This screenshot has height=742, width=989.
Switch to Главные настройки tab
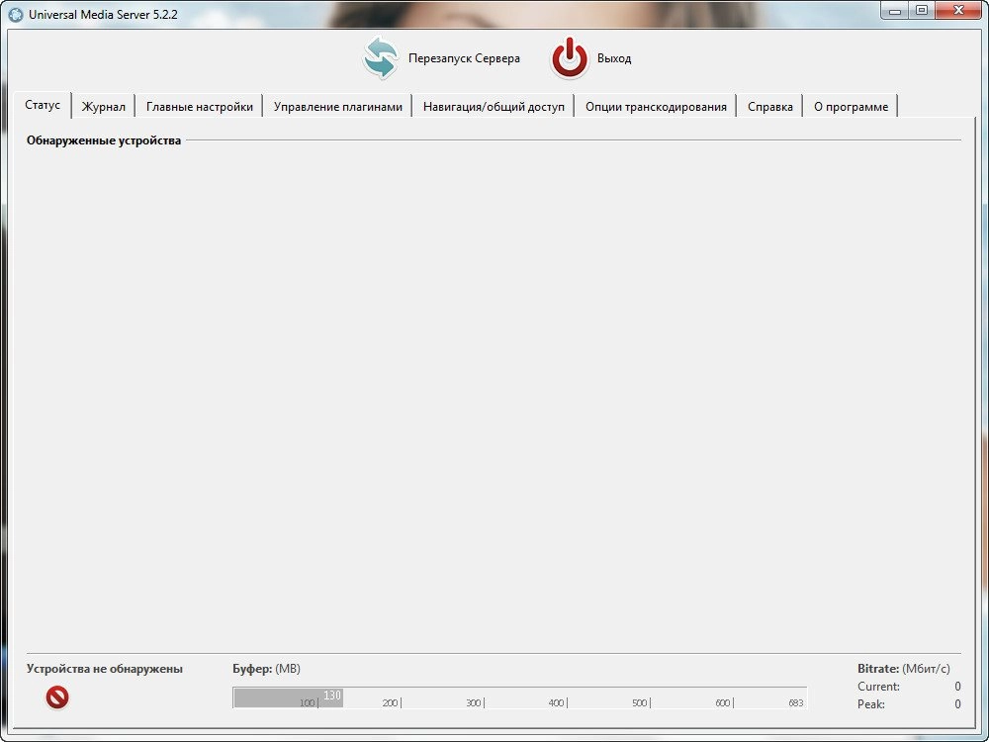(x=200, y=107)
